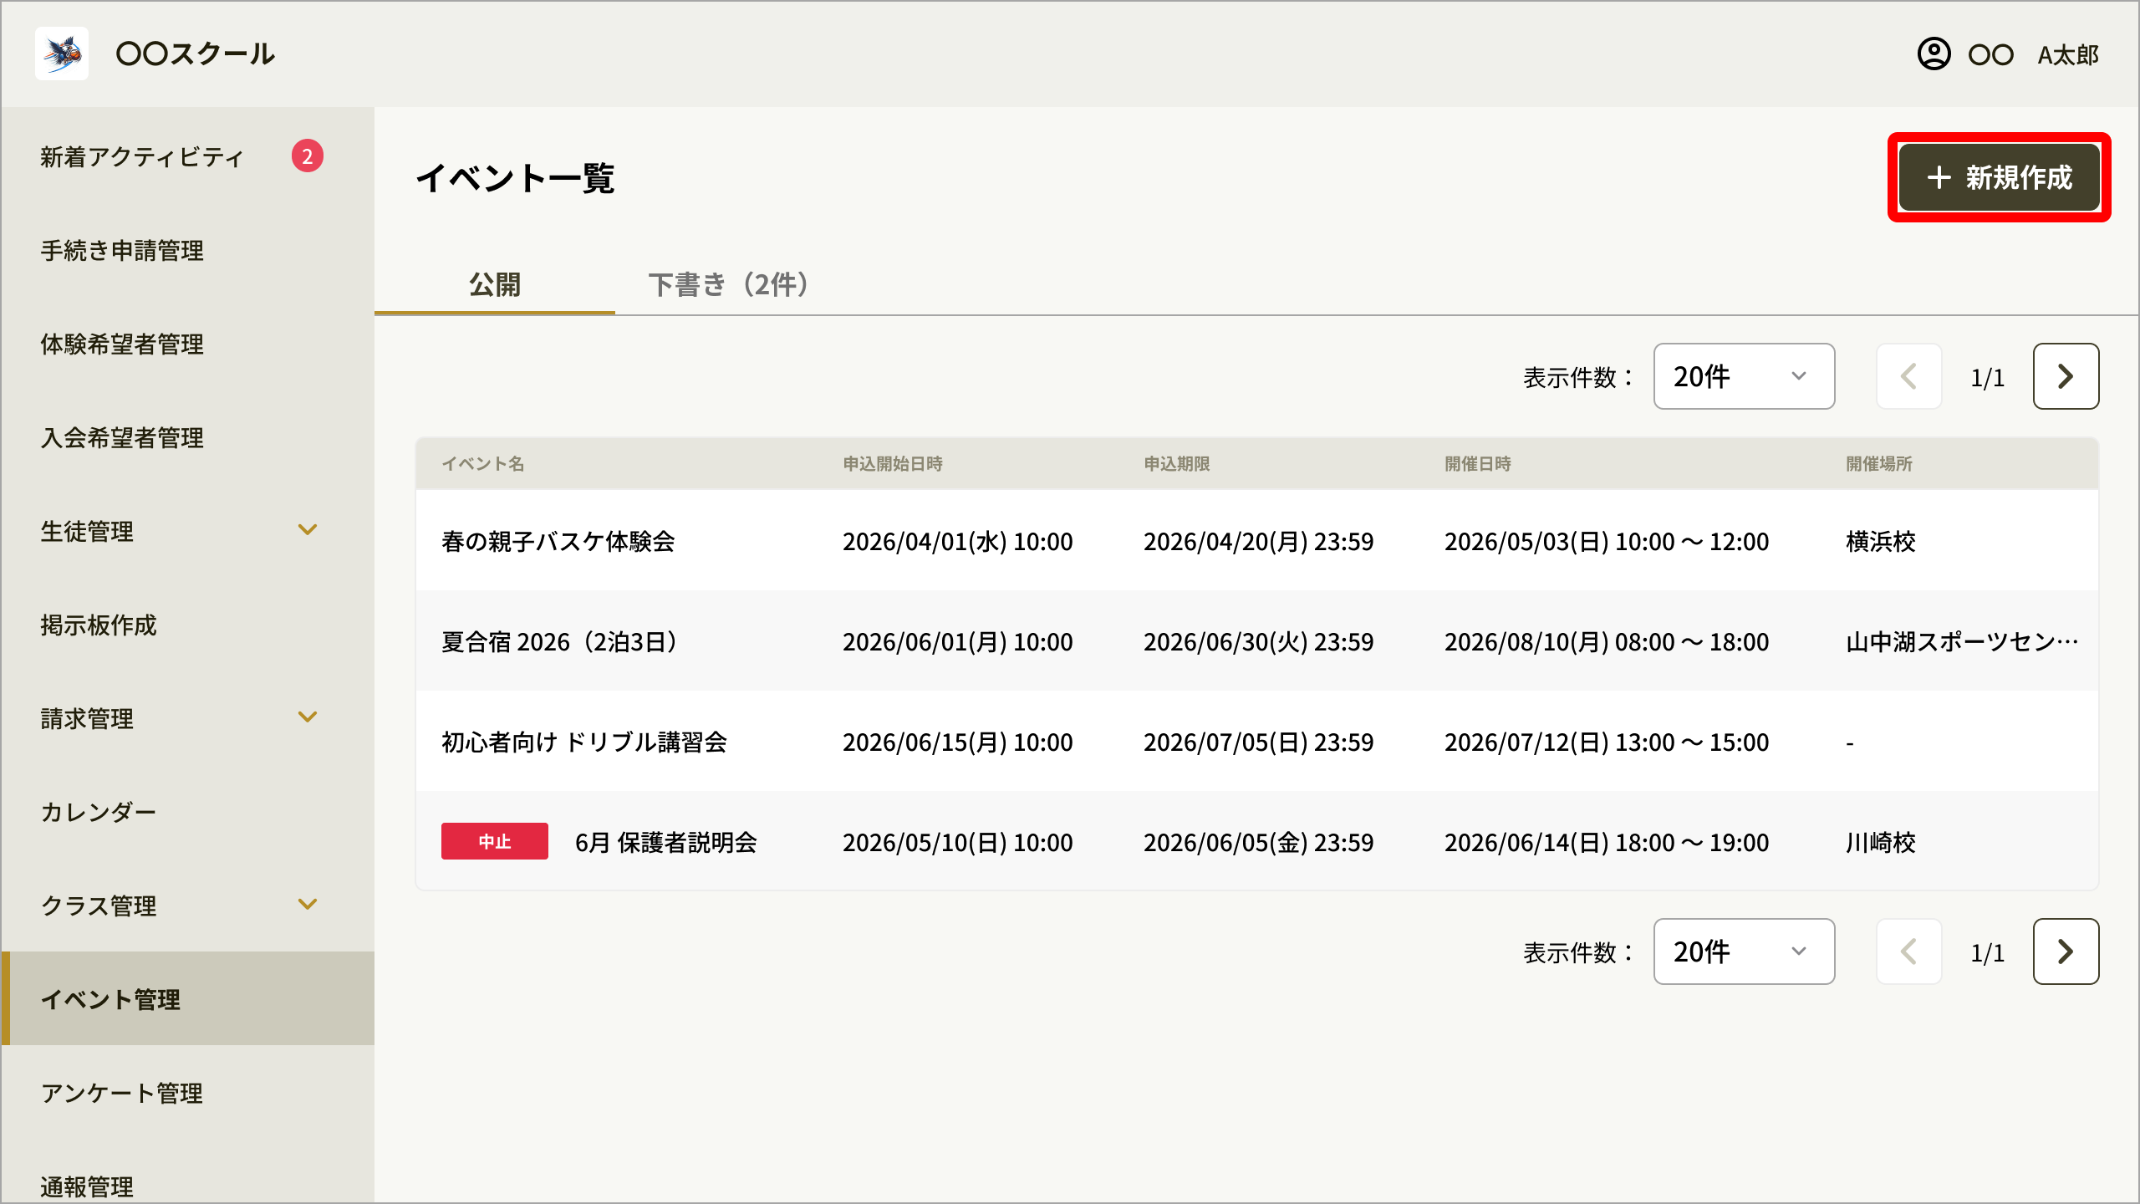Image resolution: width=2140 pixels, height=1204 pixels.
Task: Go to next page in bottom pagination
Action: point(2066,951)
